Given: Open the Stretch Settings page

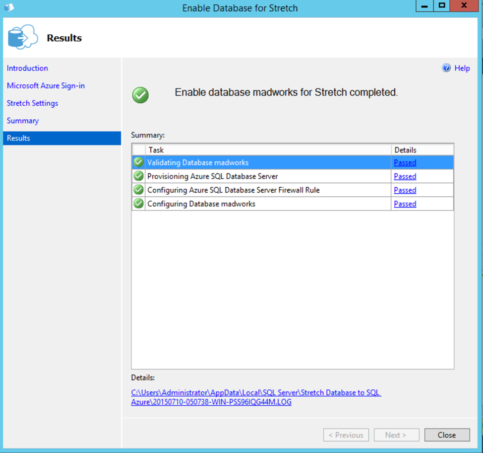Looking at the screenshot, I should pos(32,103).
